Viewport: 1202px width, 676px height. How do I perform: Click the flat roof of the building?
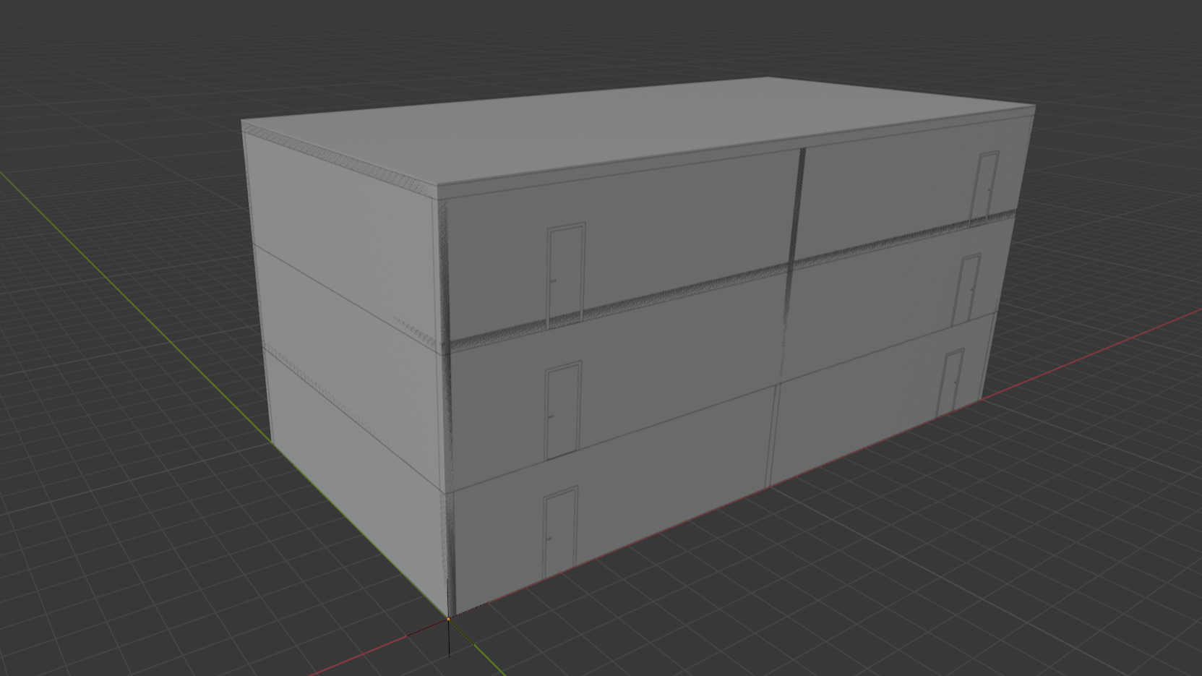(x=636, y=130)
